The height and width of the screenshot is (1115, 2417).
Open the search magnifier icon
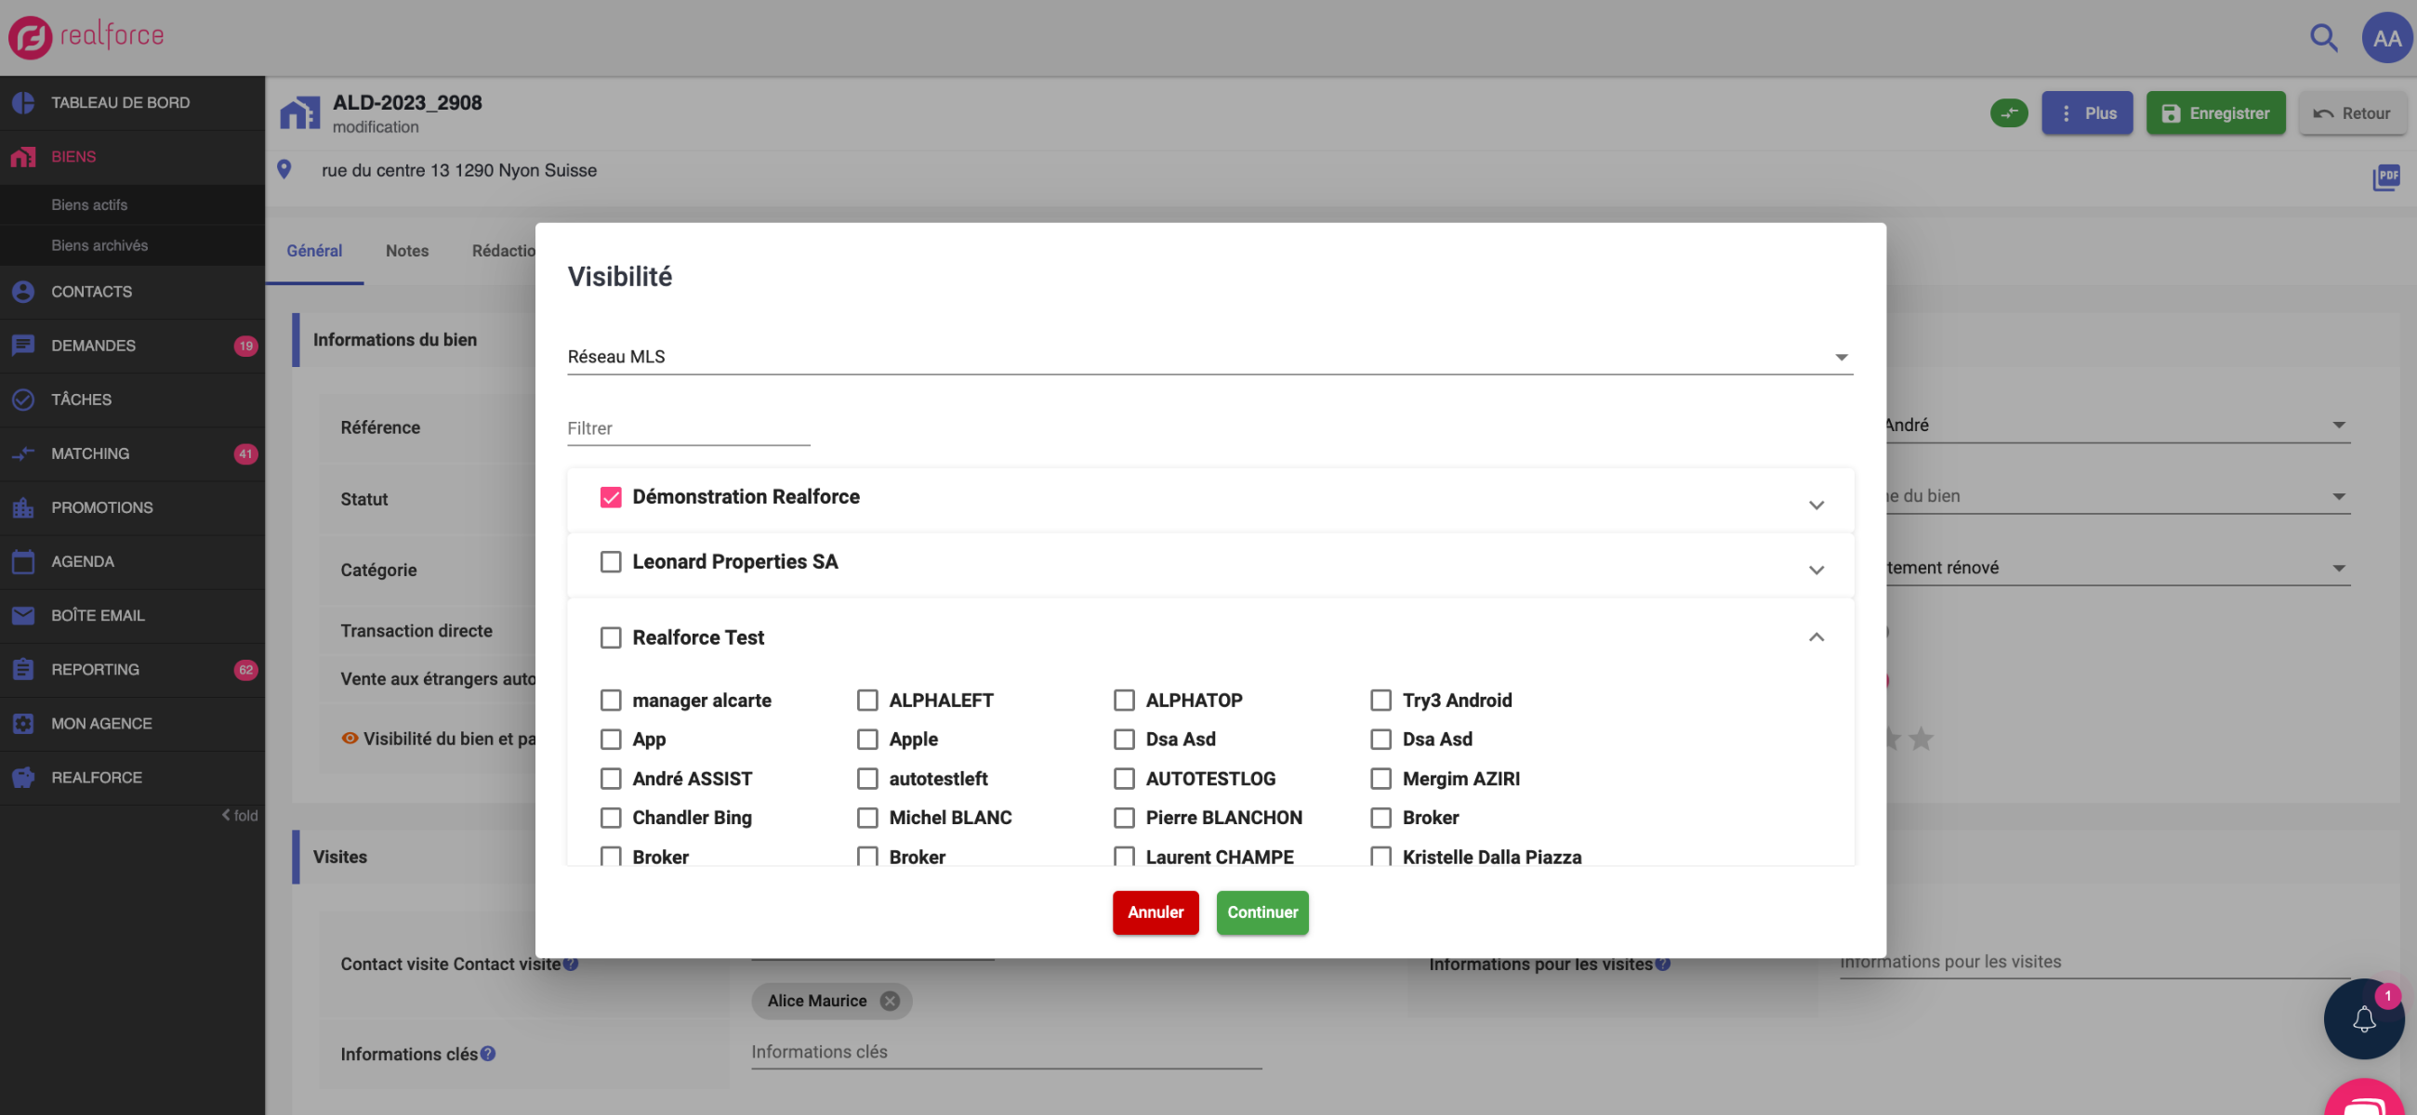(x=2323, y=37)
